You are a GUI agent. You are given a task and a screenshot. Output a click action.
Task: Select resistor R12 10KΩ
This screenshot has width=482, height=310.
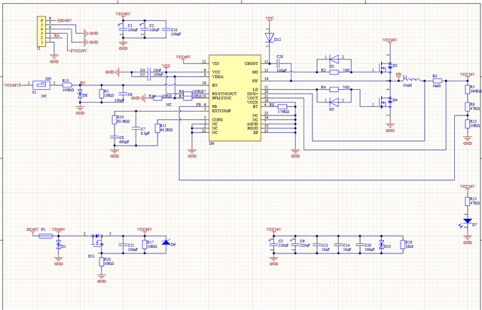tap(468, 124)
